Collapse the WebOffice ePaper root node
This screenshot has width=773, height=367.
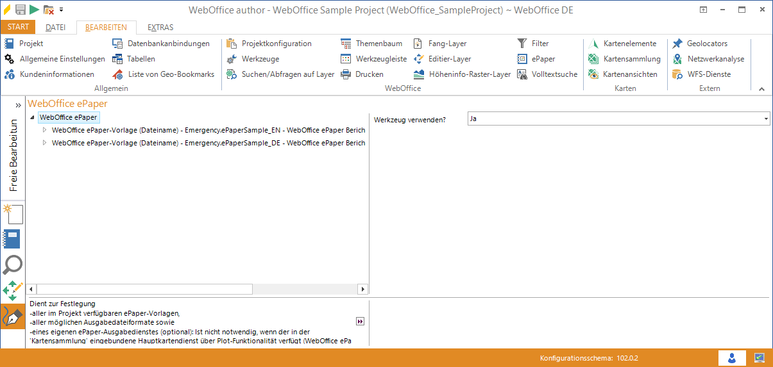pyautogui.click(x=32, y=118)
